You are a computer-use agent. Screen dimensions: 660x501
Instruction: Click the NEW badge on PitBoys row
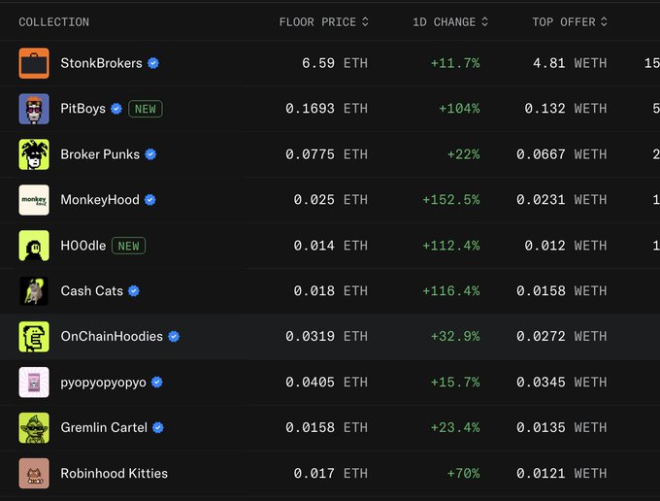click(146, 109)
